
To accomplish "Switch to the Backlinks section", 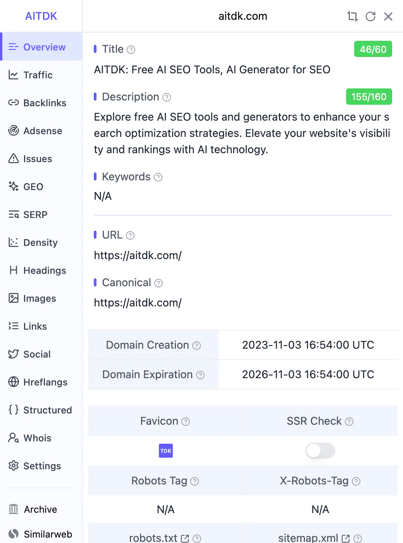I will pos(41,103).
